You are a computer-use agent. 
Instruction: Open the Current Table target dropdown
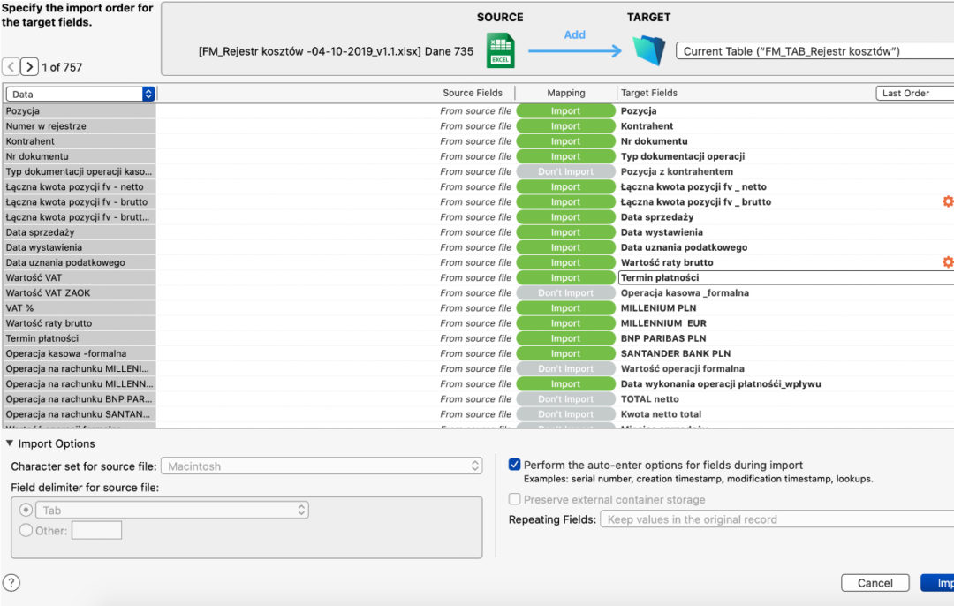[815, 51]
